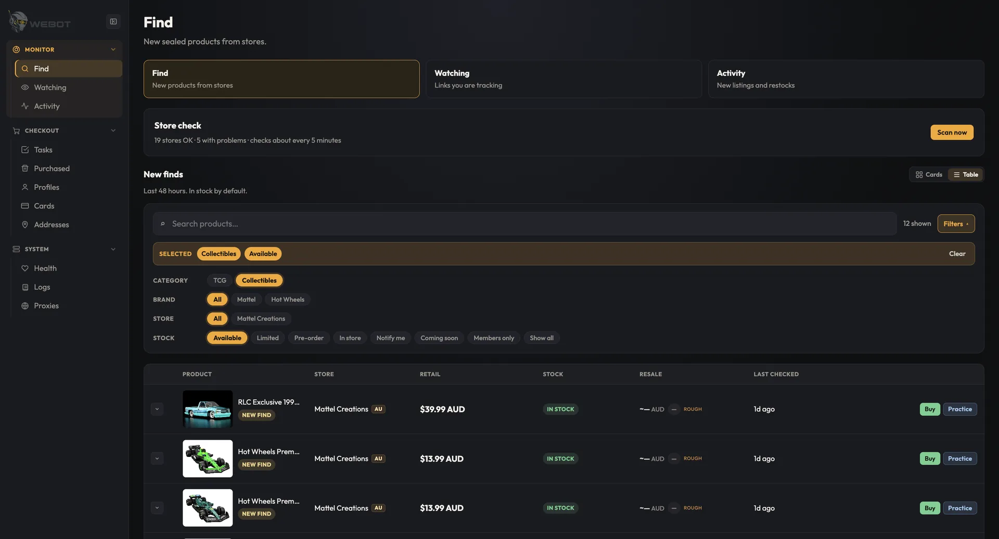Expand the green Hot Wheels Premium row

(157, 458)
